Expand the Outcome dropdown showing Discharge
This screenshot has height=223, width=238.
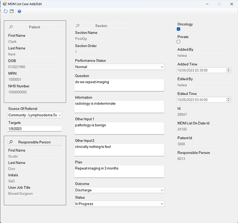(x=119, y=190)
